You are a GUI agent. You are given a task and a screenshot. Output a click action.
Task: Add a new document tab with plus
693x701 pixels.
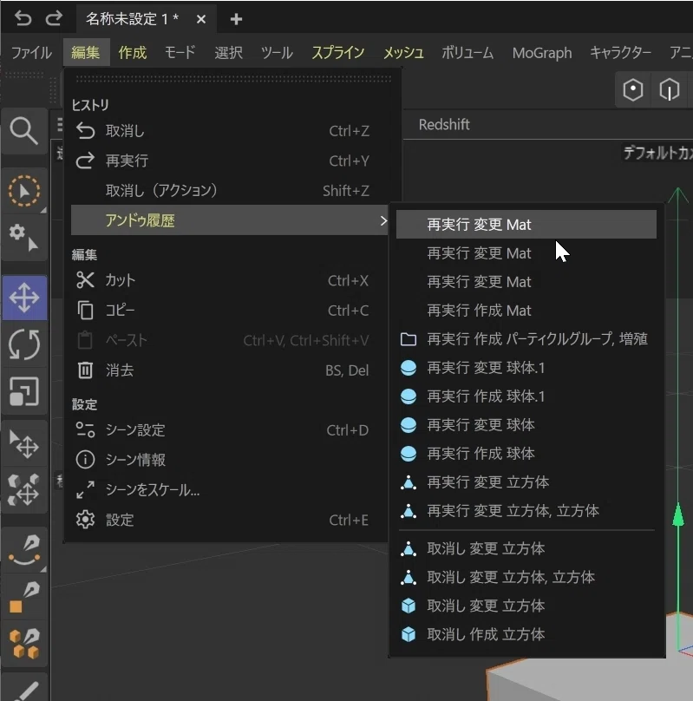coord(236,19)
